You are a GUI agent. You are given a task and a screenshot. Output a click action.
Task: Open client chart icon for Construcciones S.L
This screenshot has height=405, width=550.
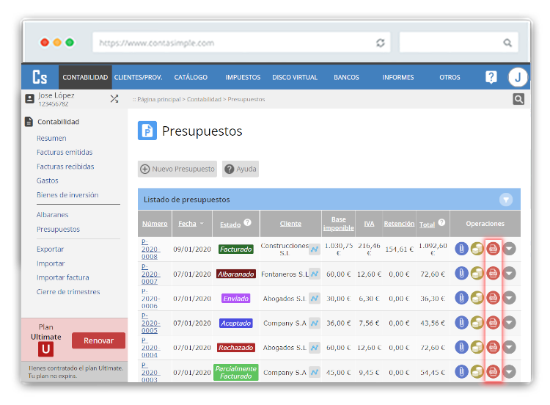click(x=314, y=249)
